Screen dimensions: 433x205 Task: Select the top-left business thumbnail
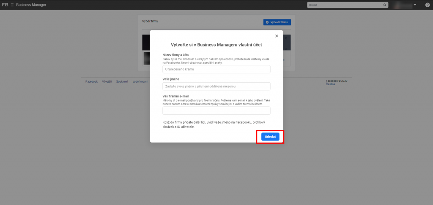pos(146,42)
